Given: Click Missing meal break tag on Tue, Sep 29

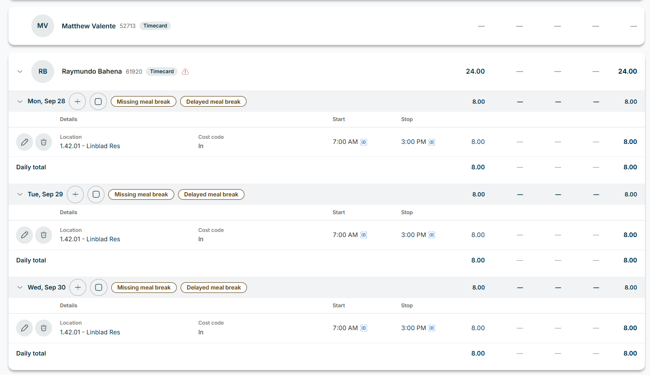Looking at the screenshot, I should [x=141, y=194].
